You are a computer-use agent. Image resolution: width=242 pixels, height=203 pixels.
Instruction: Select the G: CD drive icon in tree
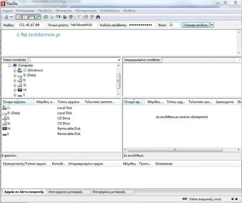pos(20,85)
